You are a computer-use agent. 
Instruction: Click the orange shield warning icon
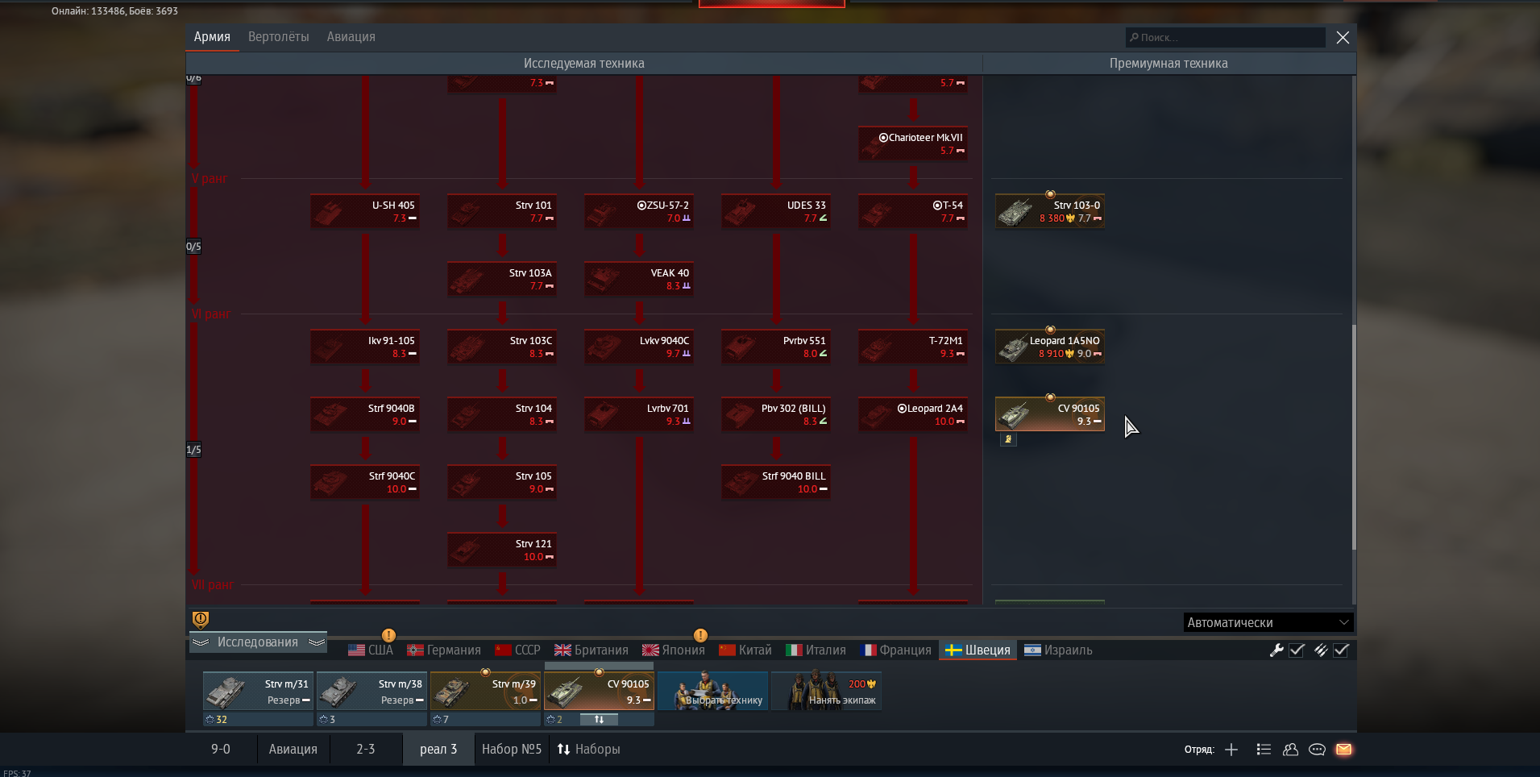[x=201, y=619]
